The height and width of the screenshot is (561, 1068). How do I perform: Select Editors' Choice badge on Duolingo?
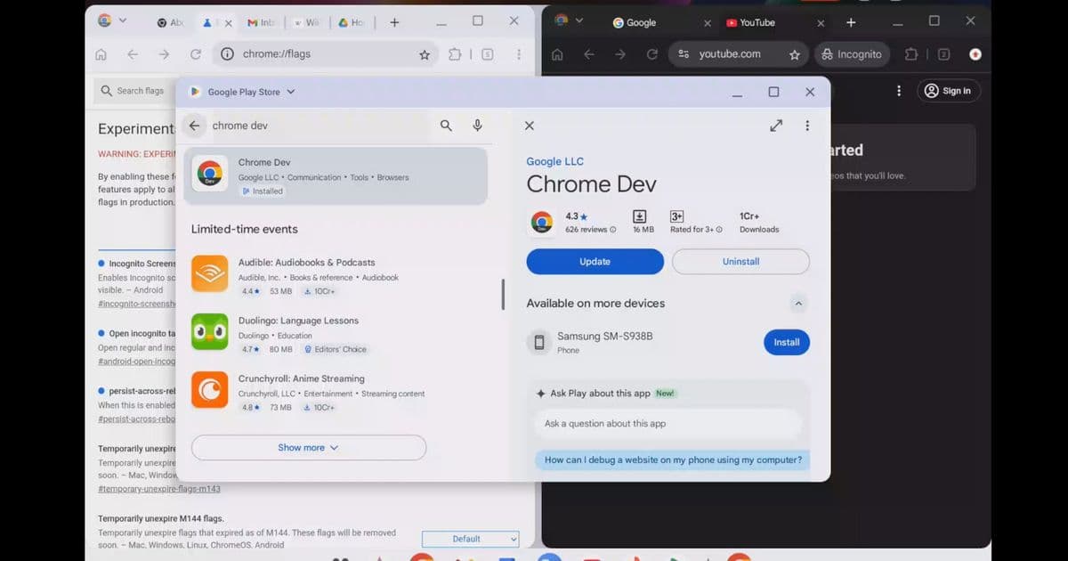pyautogui.click(x=335, y=349)
